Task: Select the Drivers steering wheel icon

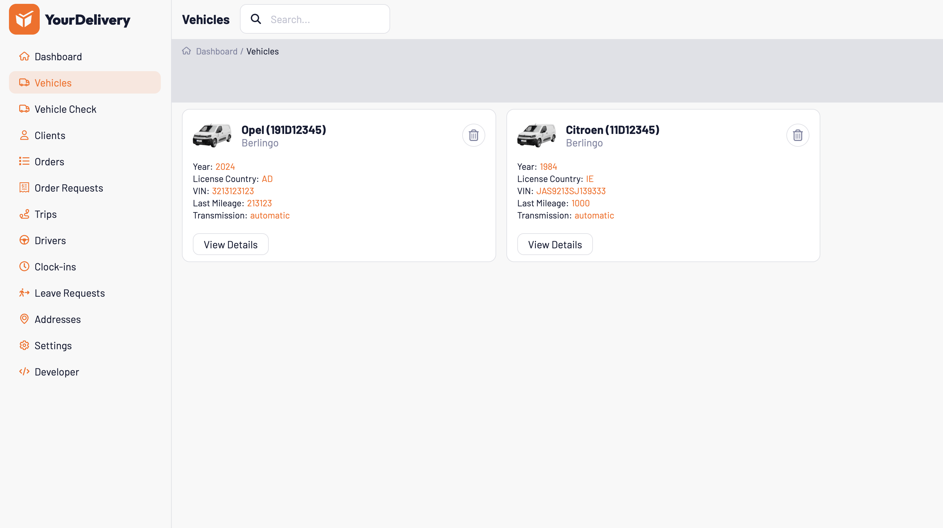Action: pos(24,240)
